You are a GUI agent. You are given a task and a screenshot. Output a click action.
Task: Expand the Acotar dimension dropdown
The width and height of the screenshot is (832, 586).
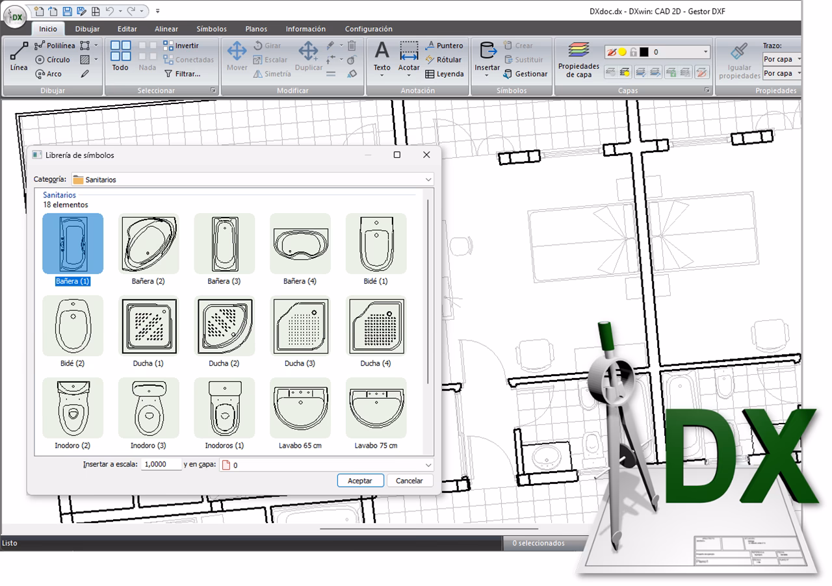pyautogui.click(x=409, y=75)
